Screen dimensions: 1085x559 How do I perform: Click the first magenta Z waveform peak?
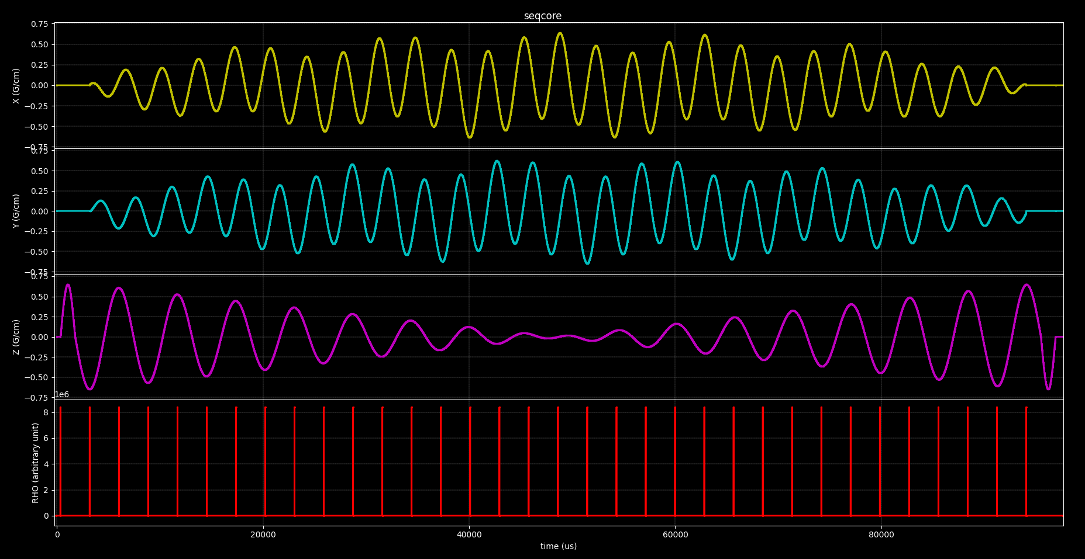click(68, 285)
